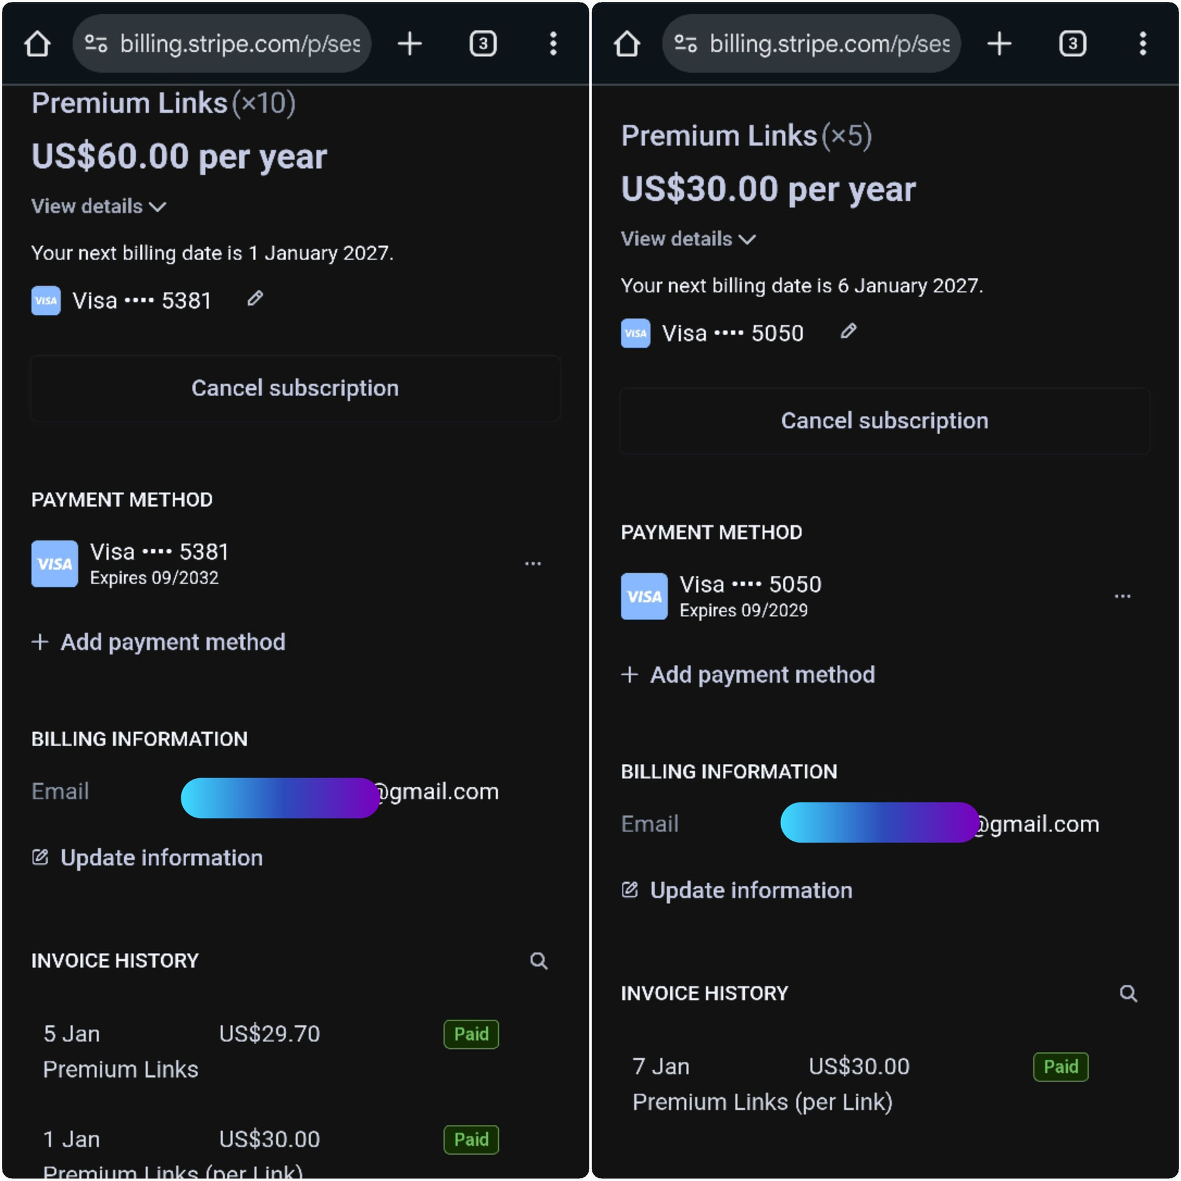The image size is (1181, 1181).
Task: Search invoice history in left pane
Action: (539, 961)
